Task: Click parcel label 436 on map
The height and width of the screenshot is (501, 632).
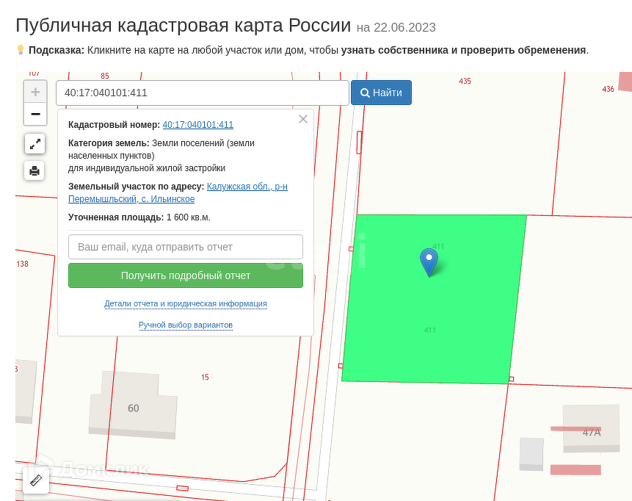Action: tap(608, 89)
